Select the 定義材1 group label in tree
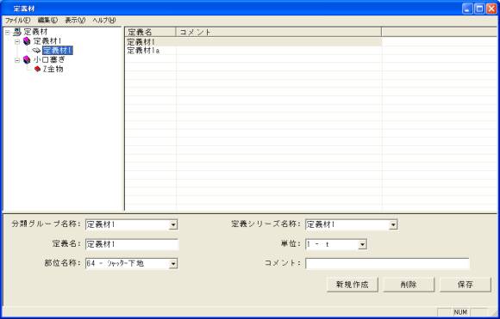 point(47,41)
